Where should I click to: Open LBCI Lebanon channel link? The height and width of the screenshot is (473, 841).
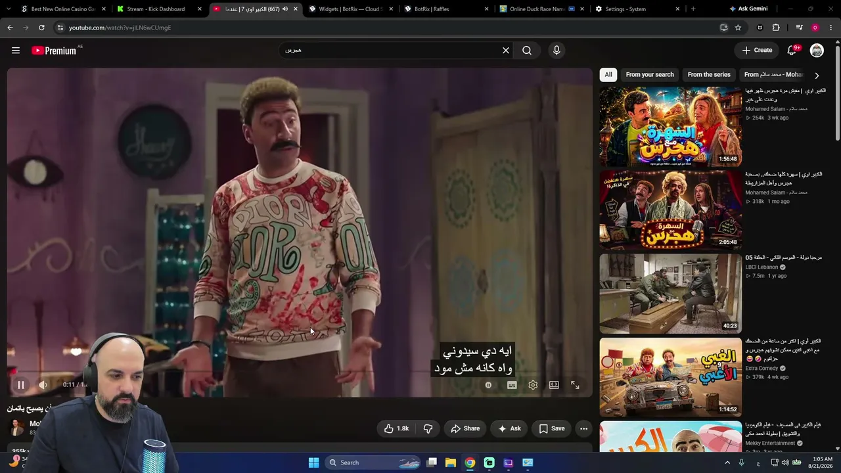point(761,267)
